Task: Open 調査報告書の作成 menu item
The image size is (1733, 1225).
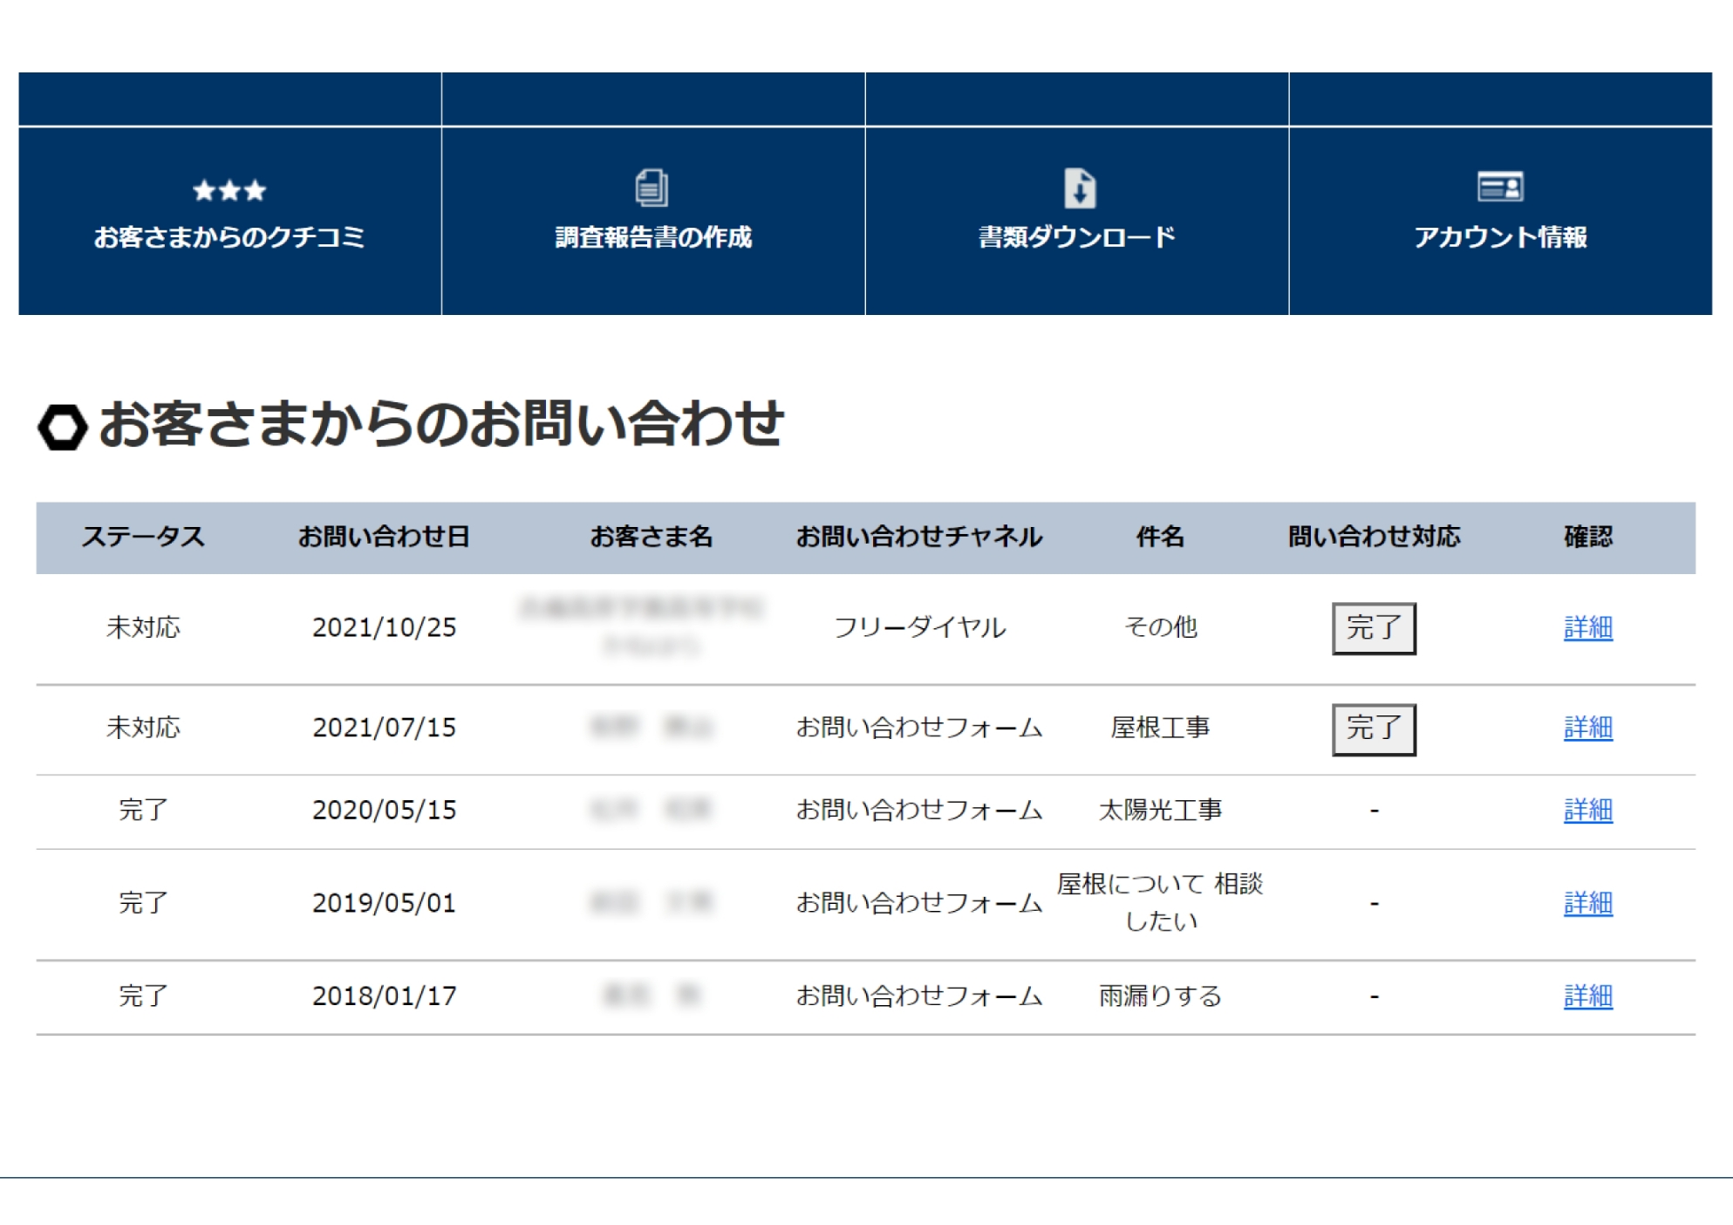Action: pos(653,236)
